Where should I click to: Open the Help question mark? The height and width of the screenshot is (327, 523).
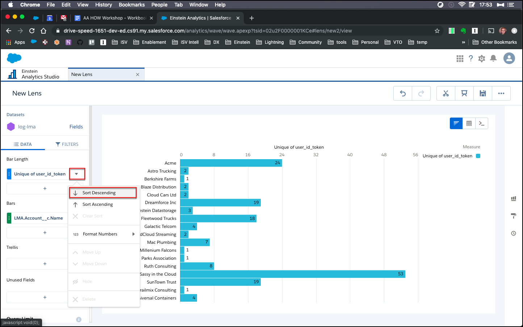pos(471,59)
